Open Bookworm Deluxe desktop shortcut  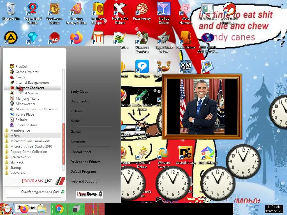[55, 13]
